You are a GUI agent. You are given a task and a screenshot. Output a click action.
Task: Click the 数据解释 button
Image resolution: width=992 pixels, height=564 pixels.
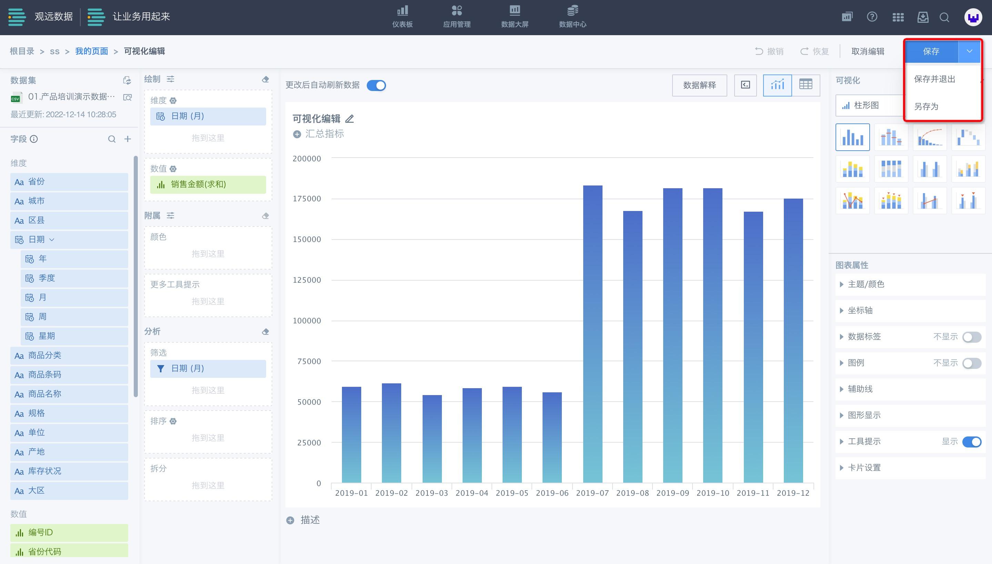pos(699,85)
